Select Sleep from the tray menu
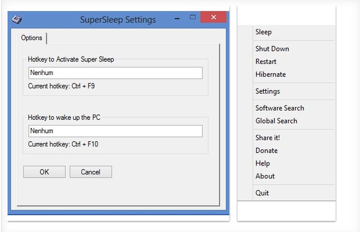This screenshot has height=232, width=360. (263, 32)
